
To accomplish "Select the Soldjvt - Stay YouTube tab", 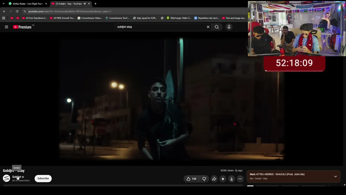I will [x=71, y=4].
